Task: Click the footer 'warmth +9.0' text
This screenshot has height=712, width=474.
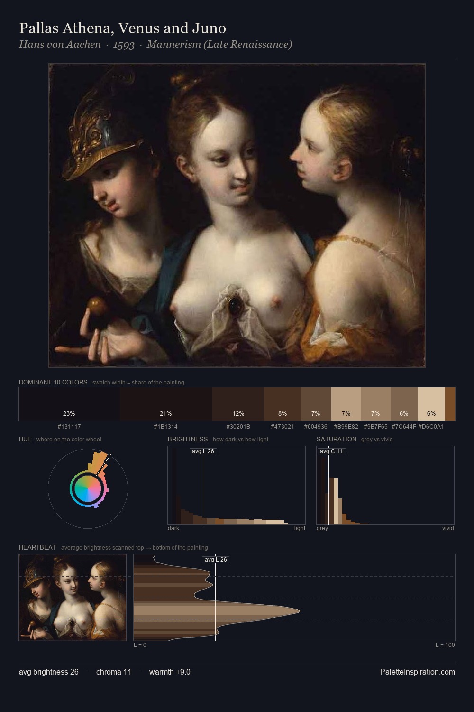Action: (x=170, y=672)
